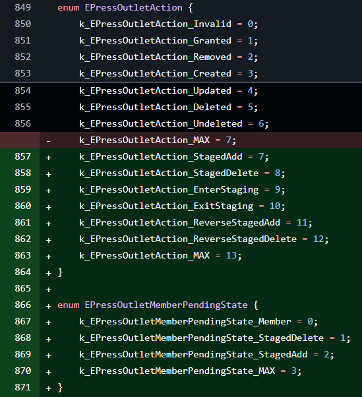Click k_EPressOutletAction_EnterStaging identifier
Screen dimensions: 362x397
tap(169, 190)
